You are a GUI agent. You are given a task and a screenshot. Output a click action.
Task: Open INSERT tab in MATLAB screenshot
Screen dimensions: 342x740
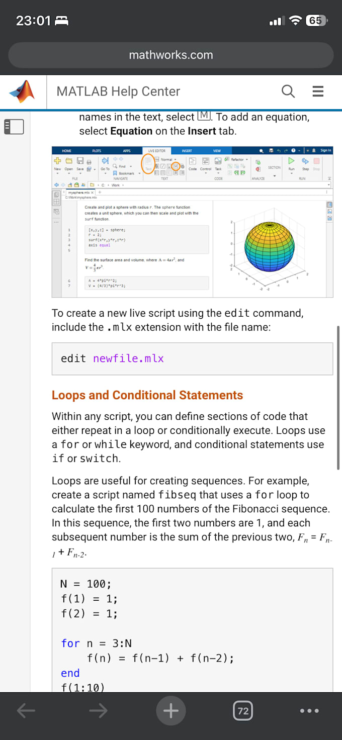point(187,150)
